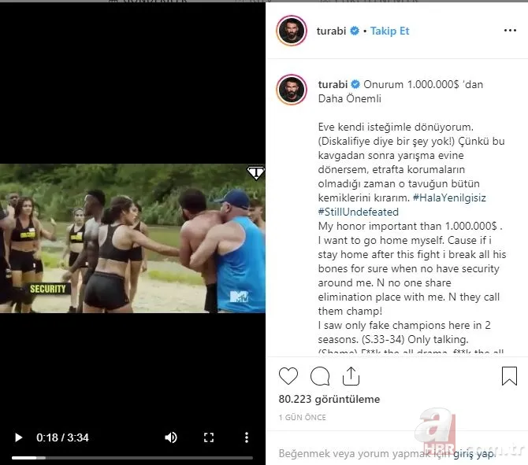
Task: Click the turabi avatar beside the caption
Action: (x=292, y=90)
